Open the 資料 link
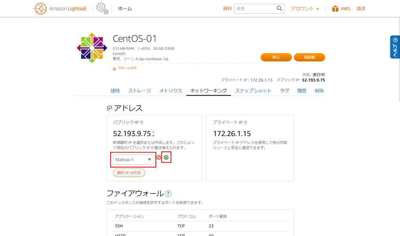This screenshot has width=400, height=236. point(227,9)
